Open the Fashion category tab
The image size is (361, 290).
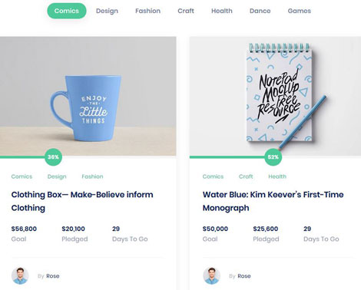[x=147, y=11]
